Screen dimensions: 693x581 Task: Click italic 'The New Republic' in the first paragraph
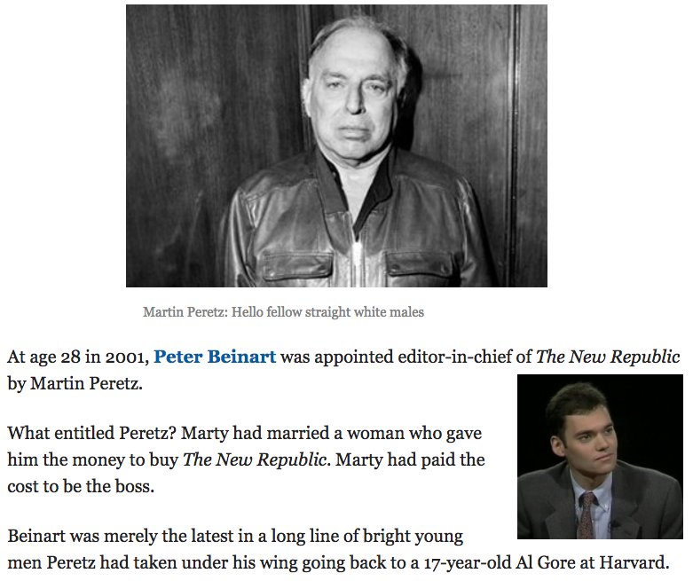coord(608,357)
